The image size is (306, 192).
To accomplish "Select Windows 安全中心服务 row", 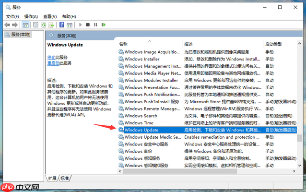I will tap(208, 144).
